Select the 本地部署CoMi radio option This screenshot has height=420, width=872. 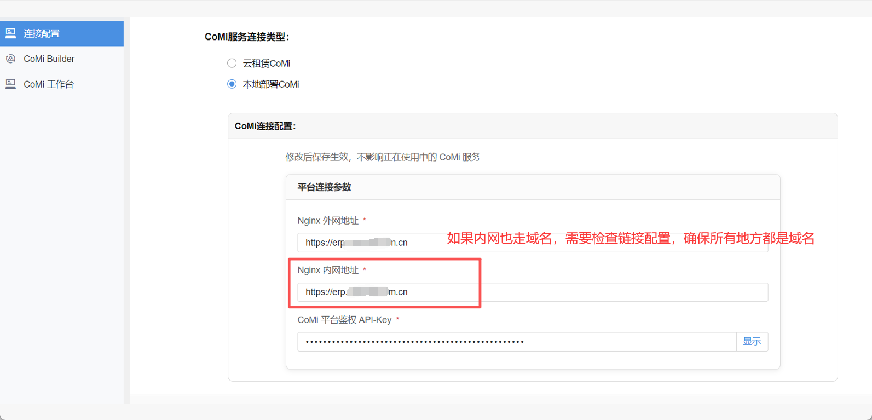click(x=232, y=84)
